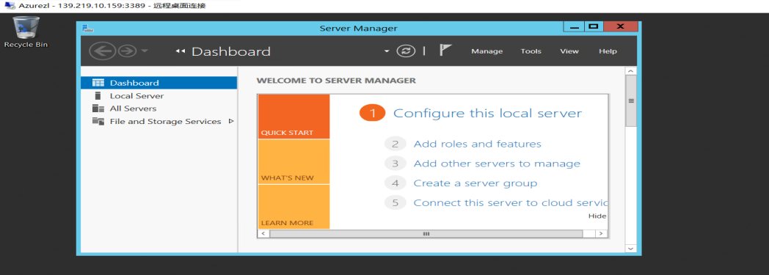
Task: Open the Manage menu
Action: click(487, 51)
